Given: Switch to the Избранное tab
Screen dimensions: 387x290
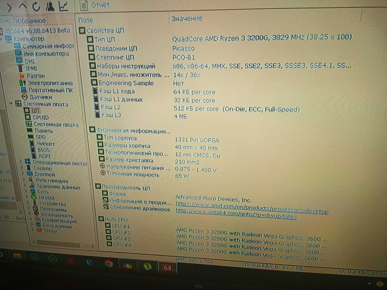Looking at the screenshot, I should point(30,21).
